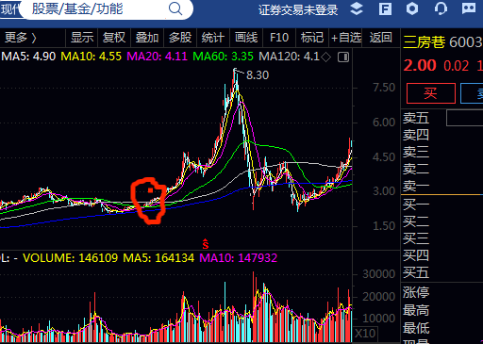
Task: Open the 显示 display options
Action: pyautogui.click(x=82, y=38)
